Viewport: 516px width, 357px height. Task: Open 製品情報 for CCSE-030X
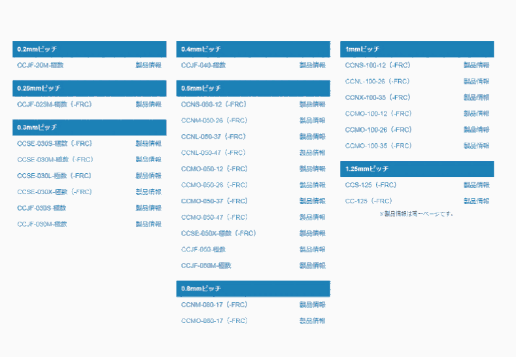pyautogui.click(x=148, y=192)
